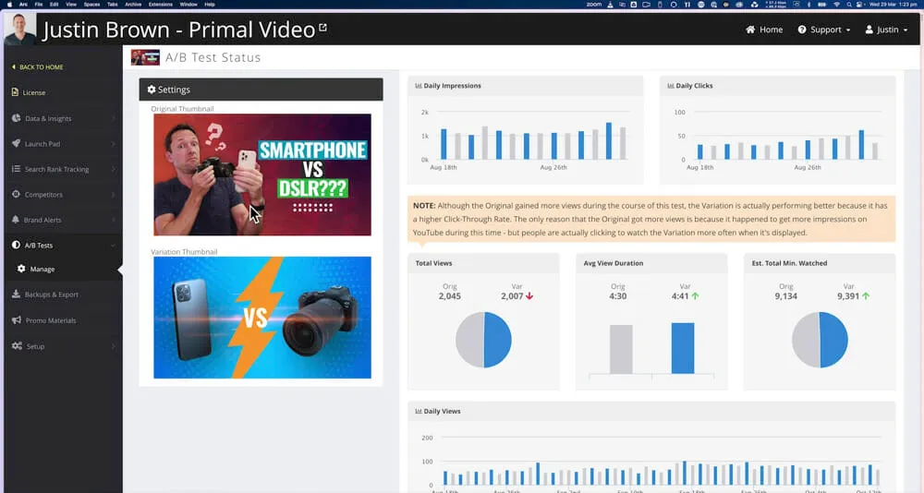Open the Justin account dropdown
The image size is (924, 493).
coord(887,30)
